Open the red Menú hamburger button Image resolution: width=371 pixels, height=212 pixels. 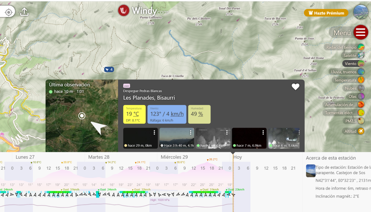coord(361,32)
